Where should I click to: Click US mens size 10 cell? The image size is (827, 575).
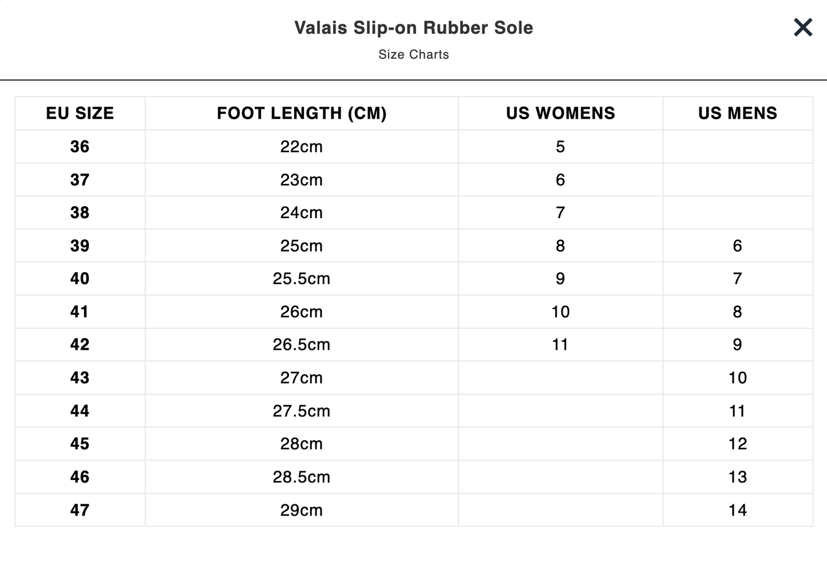pyautogui.click(x=737, y=378)
